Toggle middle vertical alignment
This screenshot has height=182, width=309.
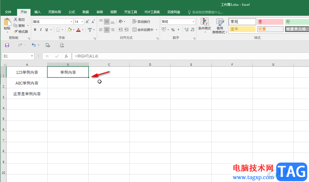click(x=107, y=22)
